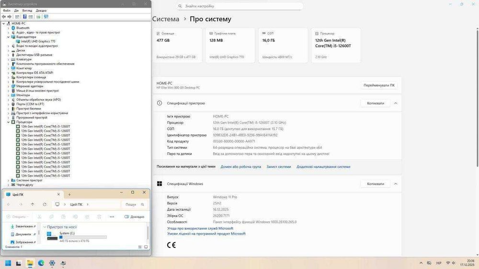479x269 pixels.
Task: Click Paste icon in File Explorer toolbar
Action: [x=63, y=216]
